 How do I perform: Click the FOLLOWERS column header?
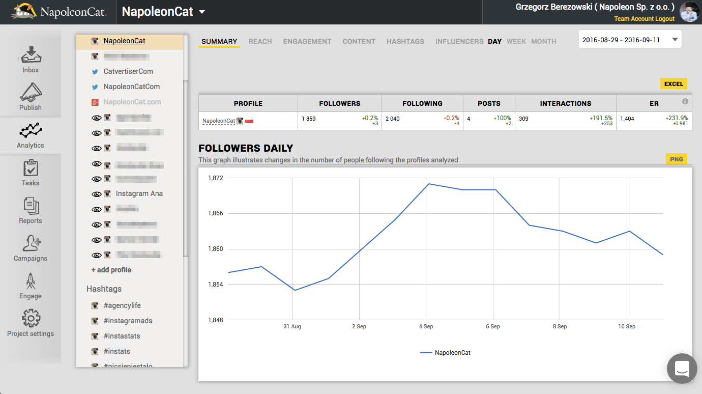click(x=340, y=103)
